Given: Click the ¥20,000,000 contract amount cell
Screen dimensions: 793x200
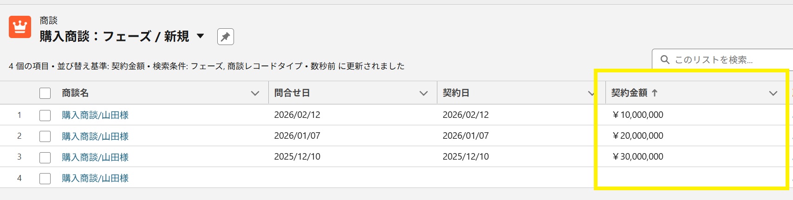Looking at the screenshot, I should [x=638, y=136].
